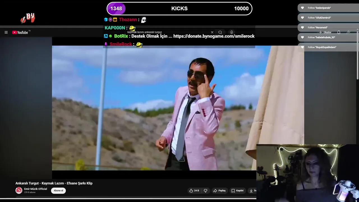Viewport: 359px width, 202px height.
Task: Click the 239 B abone subscriber count
Action: pos(30,192)
